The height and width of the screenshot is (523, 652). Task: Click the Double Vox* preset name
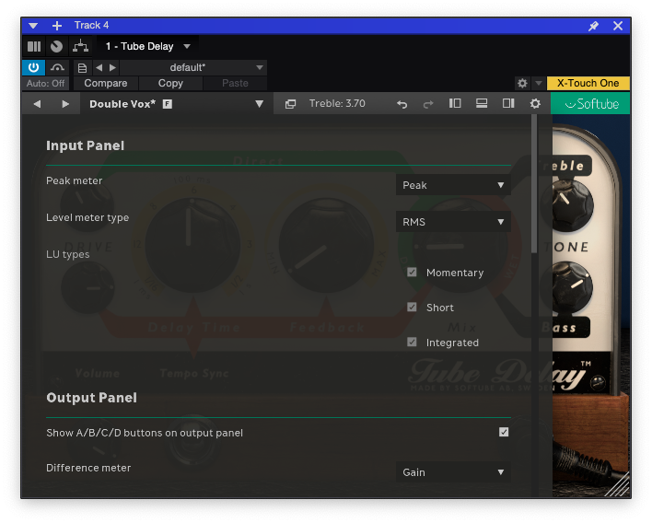pos(122,104)
